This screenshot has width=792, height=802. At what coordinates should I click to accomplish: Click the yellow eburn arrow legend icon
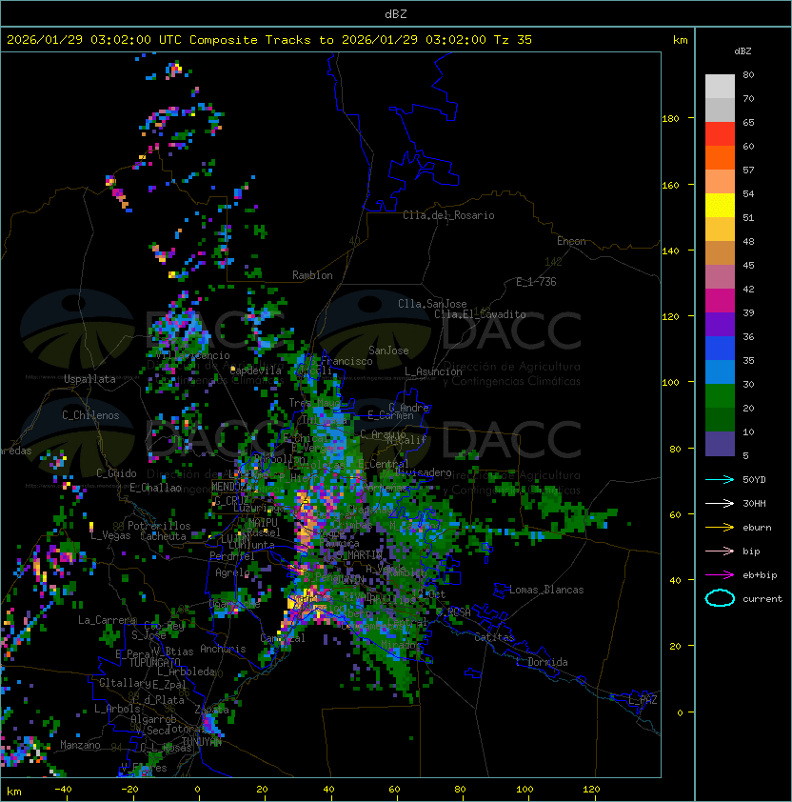coord(720,528)
